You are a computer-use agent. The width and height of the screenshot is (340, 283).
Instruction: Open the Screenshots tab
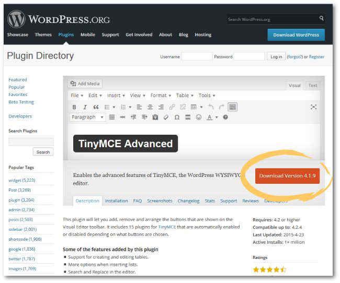click(160, 201)
